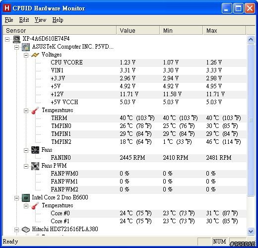
Task: Select the CPU VCORE row
Action: pyautogui.click(x=148, y=62)
